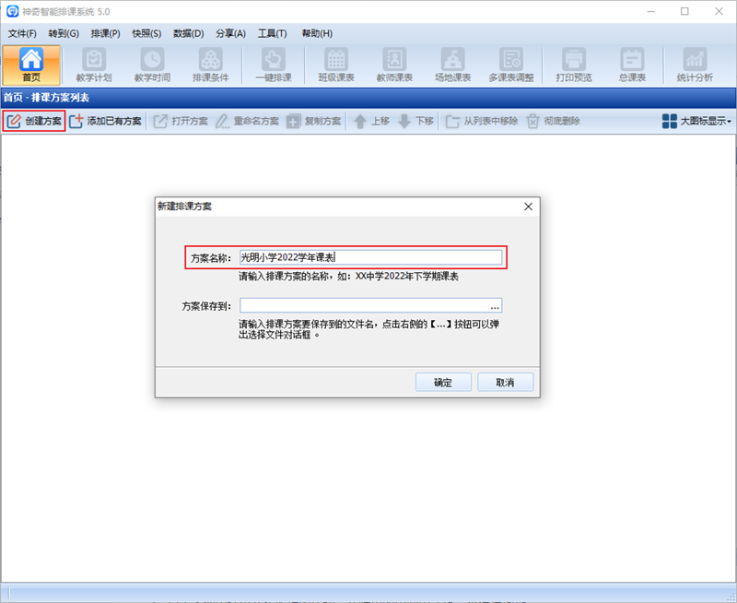The width and height of the screenshot is (737, 603).
Task: Close the 新建排课方案 dialog
Action: [528, 207]
